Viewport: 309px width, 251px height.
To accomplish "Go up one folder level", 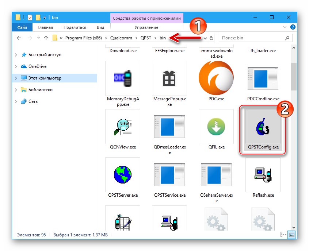I will [46, 38].
